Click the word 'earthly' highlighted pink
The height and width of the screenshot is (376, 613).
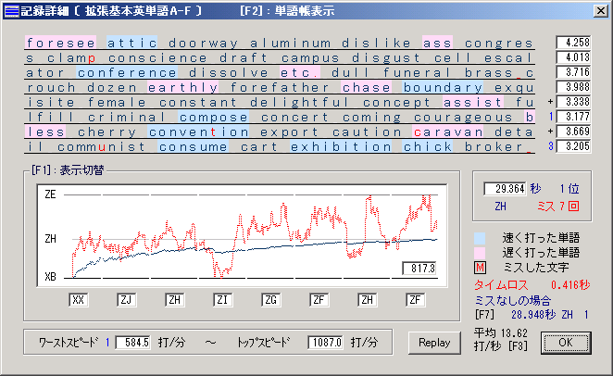tap(183, 87)
